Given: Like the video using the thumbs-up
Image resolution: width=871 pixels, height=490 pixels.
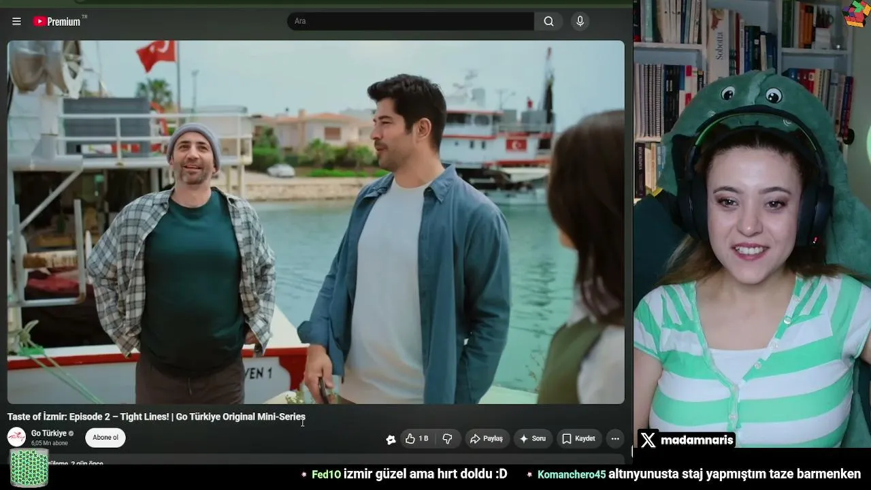Looking at the screenshot, I should pos(416,439).
